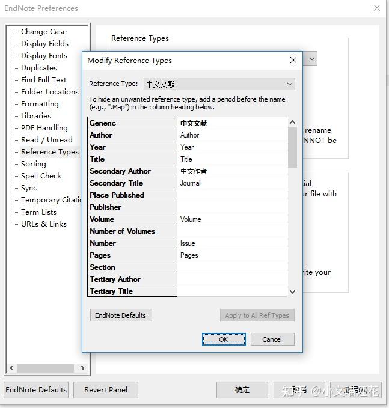This screenshot has width=389, height=408.
Task: Select Formatting in preferences list
Action: tap(40, 104)
